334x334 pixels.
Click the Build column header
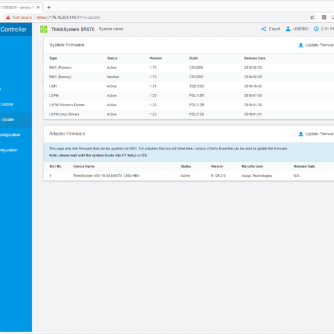point(194,58)
